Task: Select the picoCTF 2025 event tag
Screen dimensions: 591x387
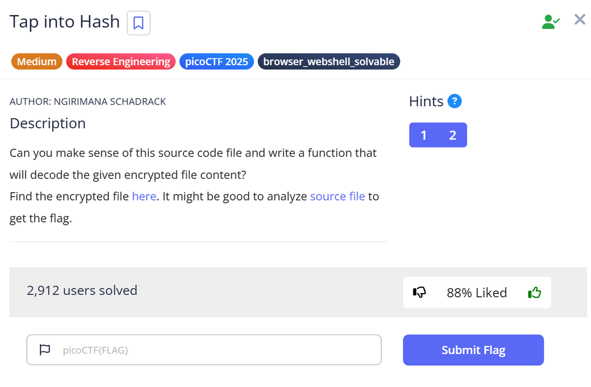Action: [x=216, y=62]
